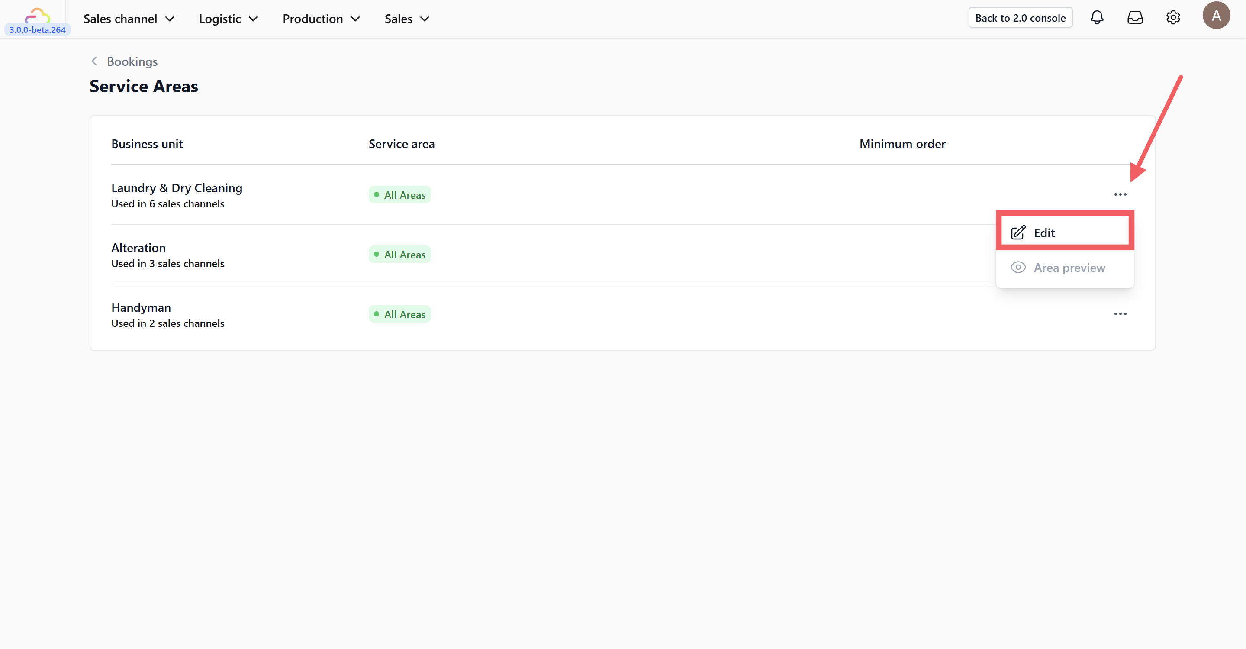Image resolution: width=1246 pixels, height=649 pixels.
Task: Choose Area preview menu entry
Action: coord(1069,268)
